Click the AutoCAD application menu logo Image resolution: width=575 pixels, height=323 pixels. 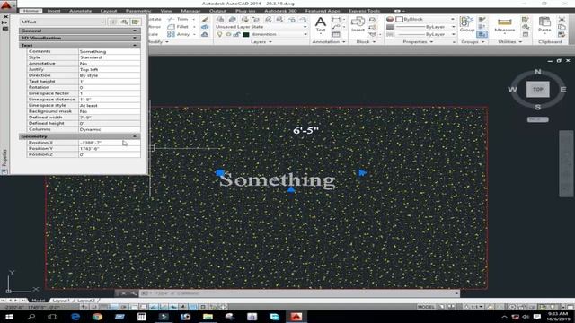point(6,5)
